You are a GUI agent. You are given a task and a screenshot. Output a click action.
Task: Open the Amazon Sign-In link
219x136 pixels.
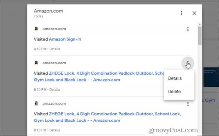coord(65,39)
